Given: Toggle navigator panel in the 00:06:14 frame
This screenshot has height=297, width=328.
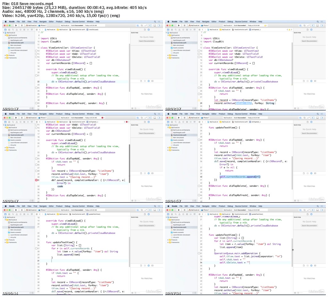Looking at the screenshot, I should coord(151,210).
